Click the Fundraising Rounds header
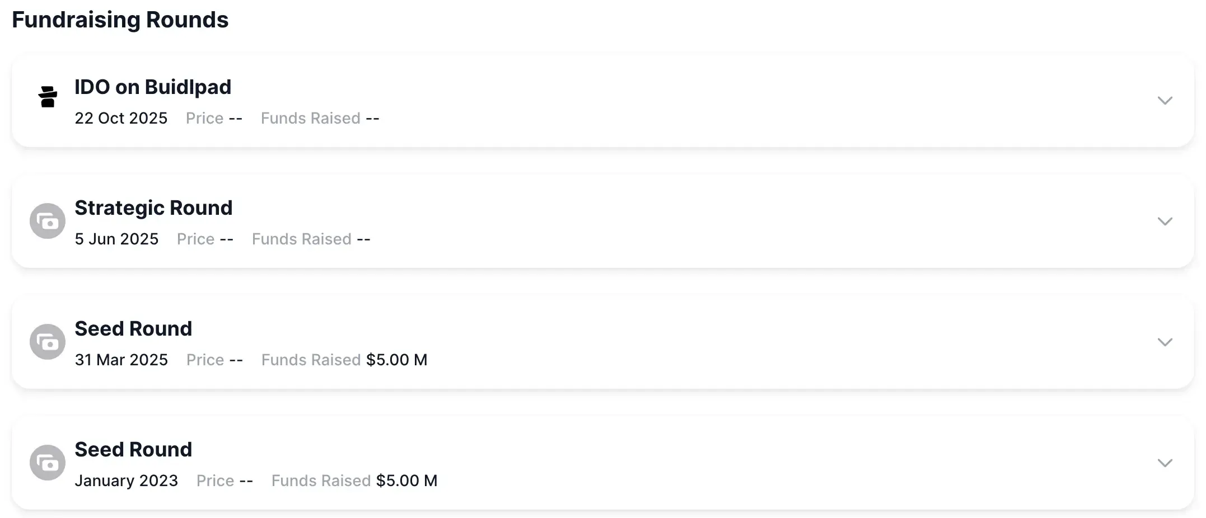The height and width of the screenshot is (518, 1206). coord(121,20)
